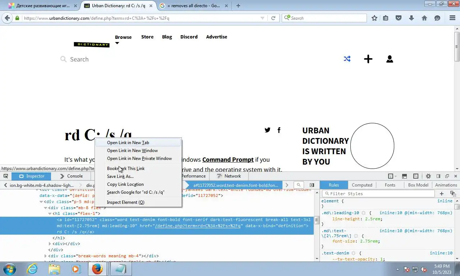Toggle pseudo-class panel icon in Rules
This screenshot has height=276, width=460.
pyautogui.click(x=452, y=194)
